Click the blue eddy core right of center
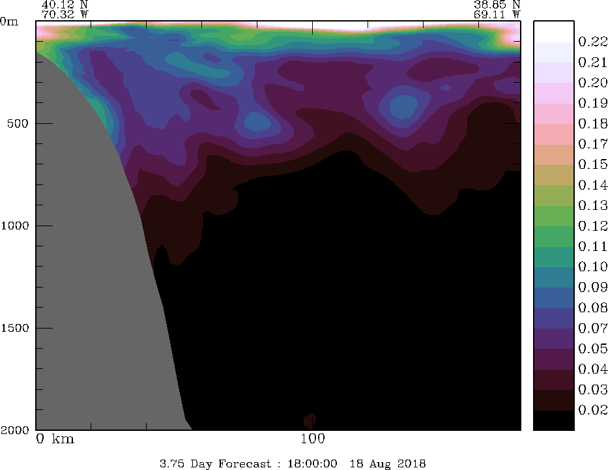 pyautogui.click(x=403, y=107)
